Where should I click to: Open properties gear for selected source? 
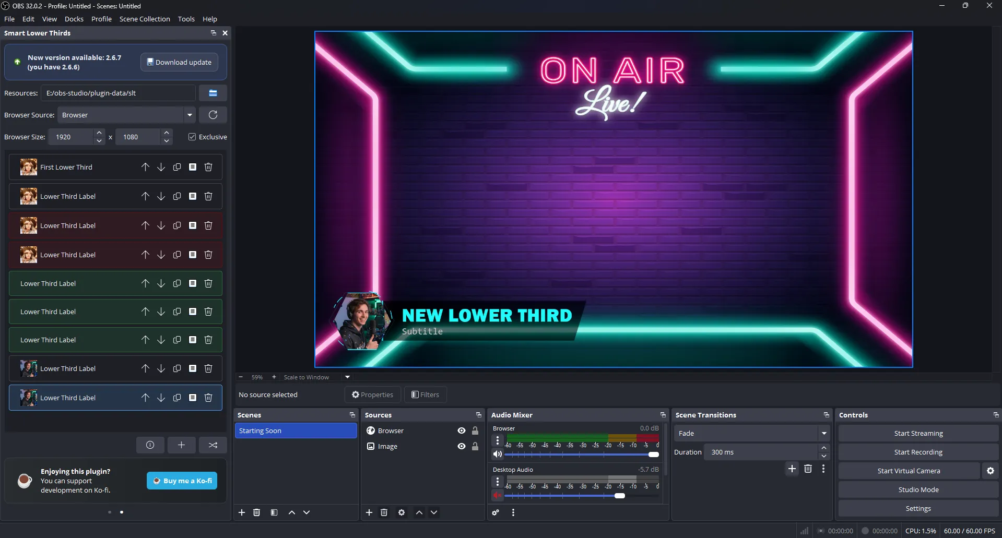(x=401, y=512)
